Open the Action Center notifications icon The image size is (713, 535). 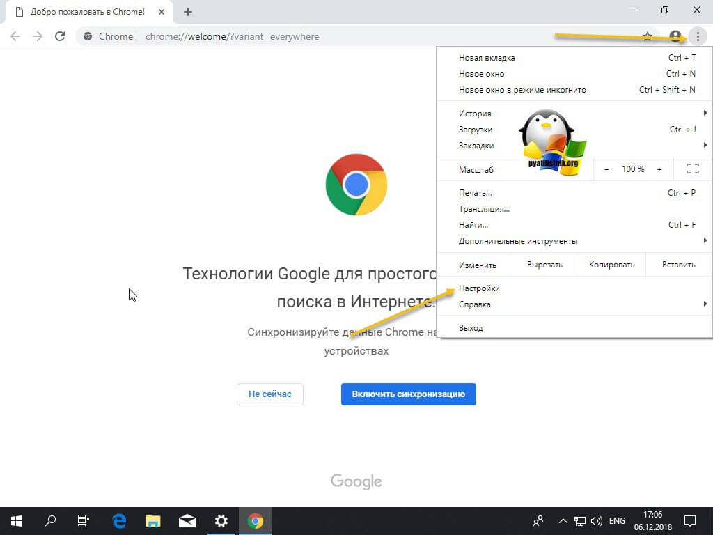[690, 521]
